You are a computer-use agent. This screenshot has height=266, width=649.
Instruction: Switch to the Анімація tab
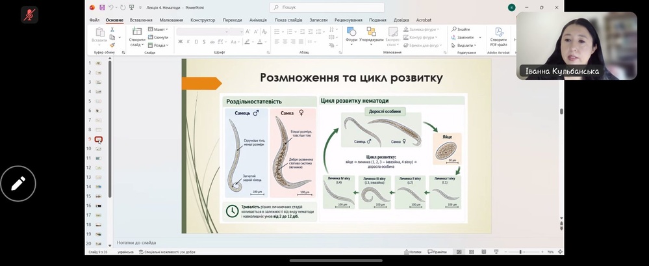pos(258,20)
